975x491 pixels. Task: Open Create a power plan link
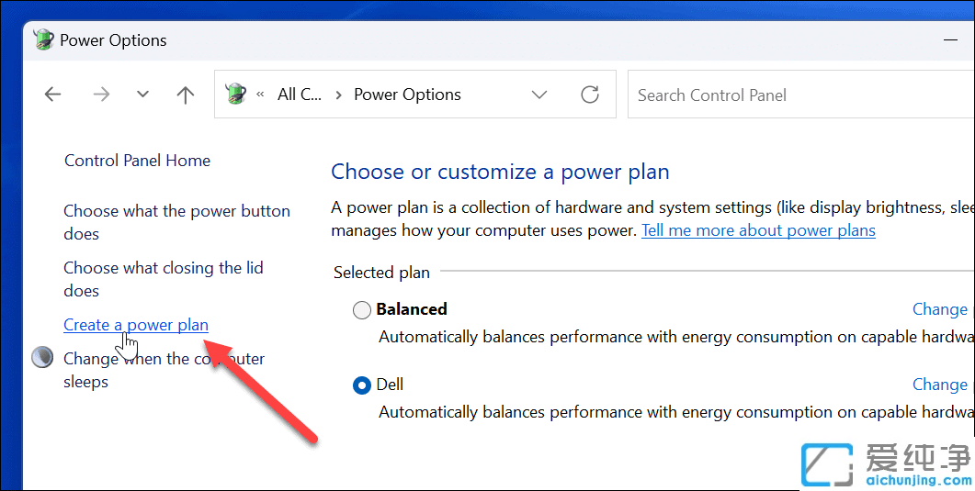click(136, 325)
